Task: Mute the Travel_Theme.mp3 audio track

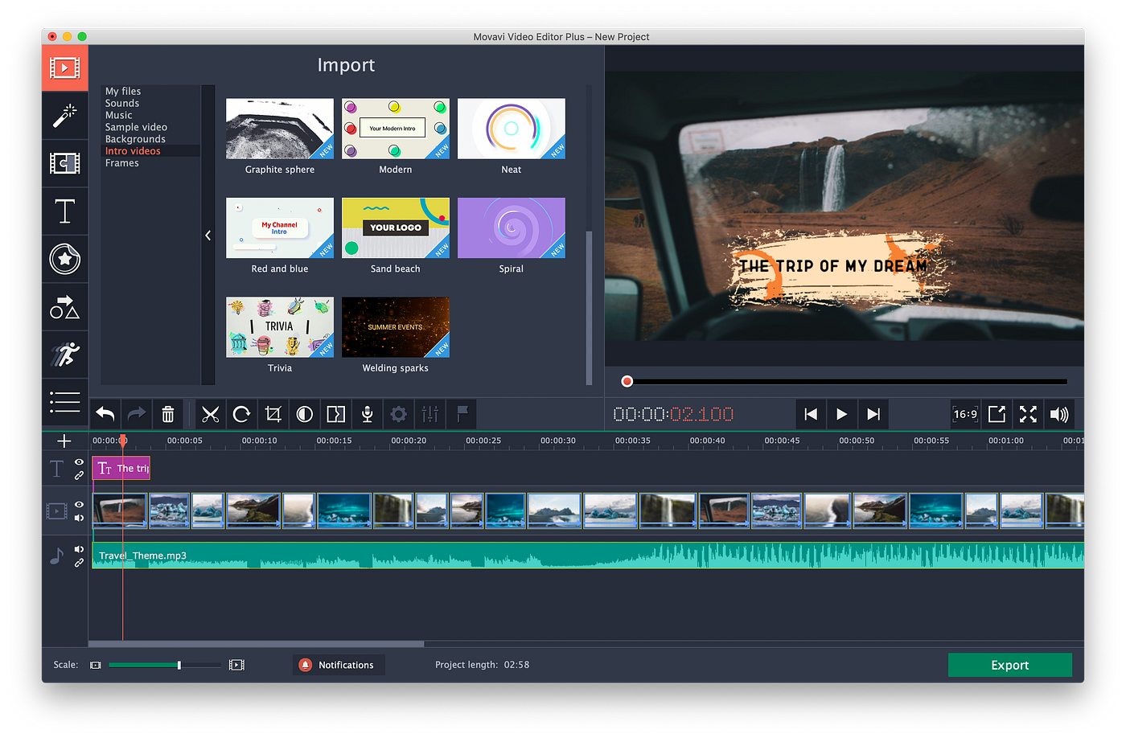Action: (79, 549)
